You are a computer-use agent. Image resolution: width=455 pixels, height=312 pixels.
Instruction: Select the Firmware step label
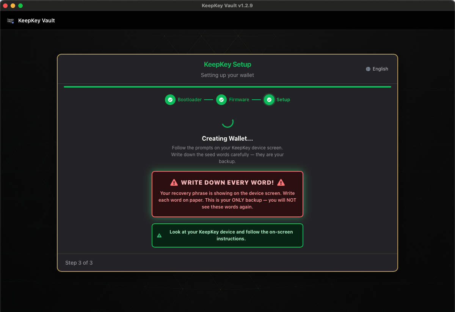point(239,100)
